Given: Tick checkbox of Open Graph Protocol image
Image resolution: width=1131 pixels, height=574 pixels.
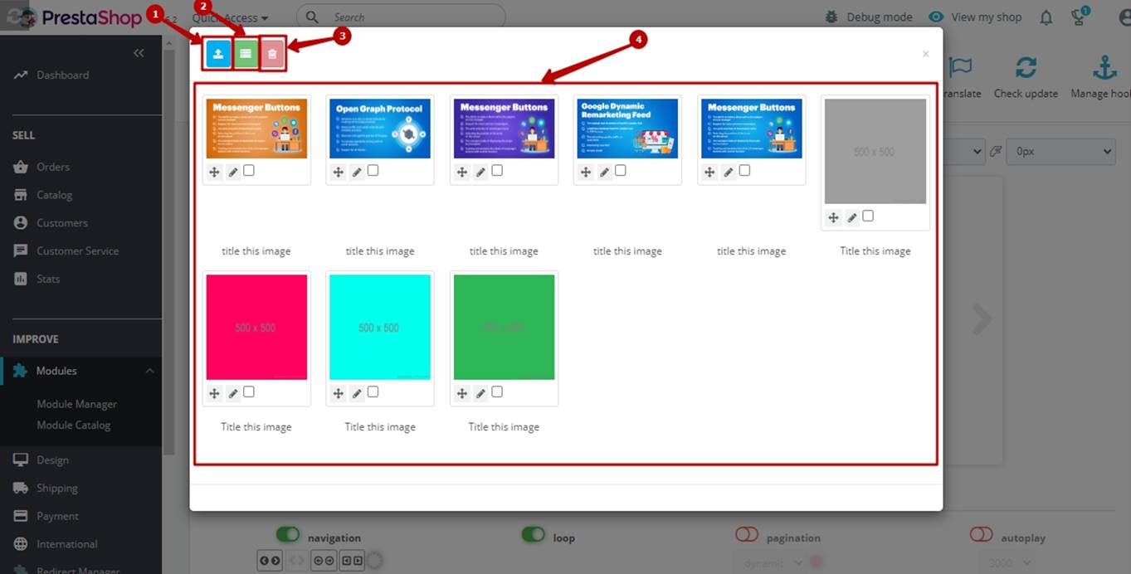Looking at the screenshot, I should point(373,170).
